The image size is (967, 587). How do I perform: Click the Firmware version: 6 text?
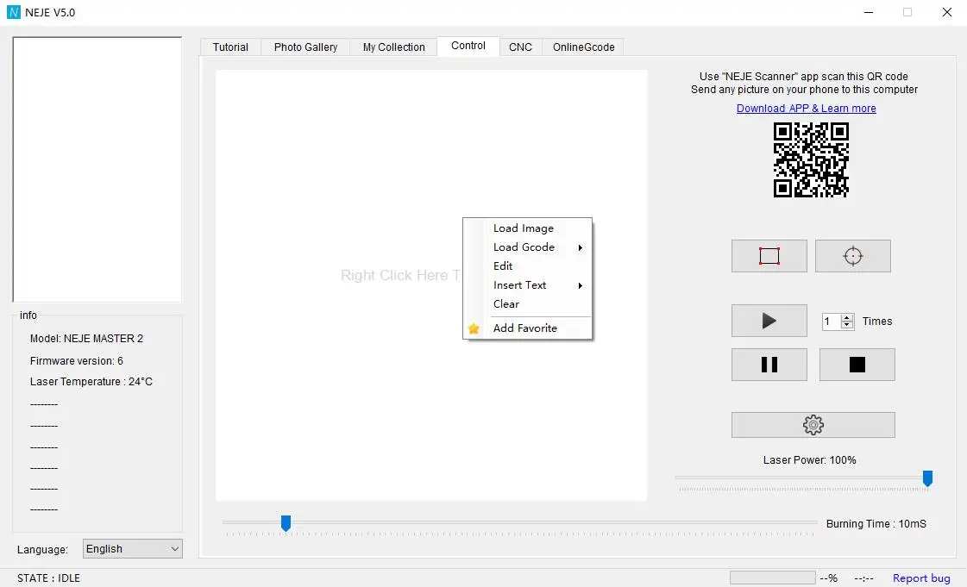point(77,361)
